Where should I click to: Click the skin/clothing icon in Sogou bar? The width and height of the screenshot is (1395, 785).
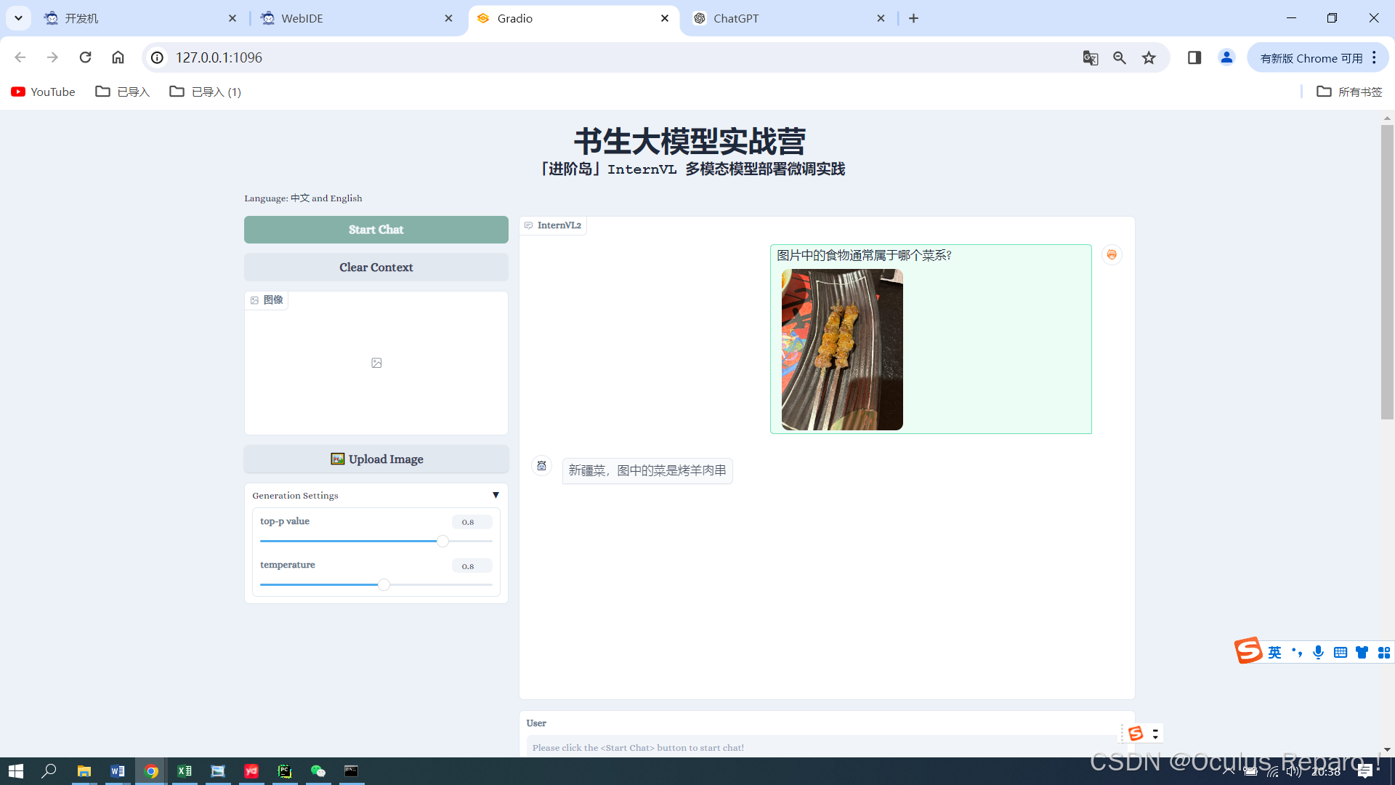[x=1362, y=652]
